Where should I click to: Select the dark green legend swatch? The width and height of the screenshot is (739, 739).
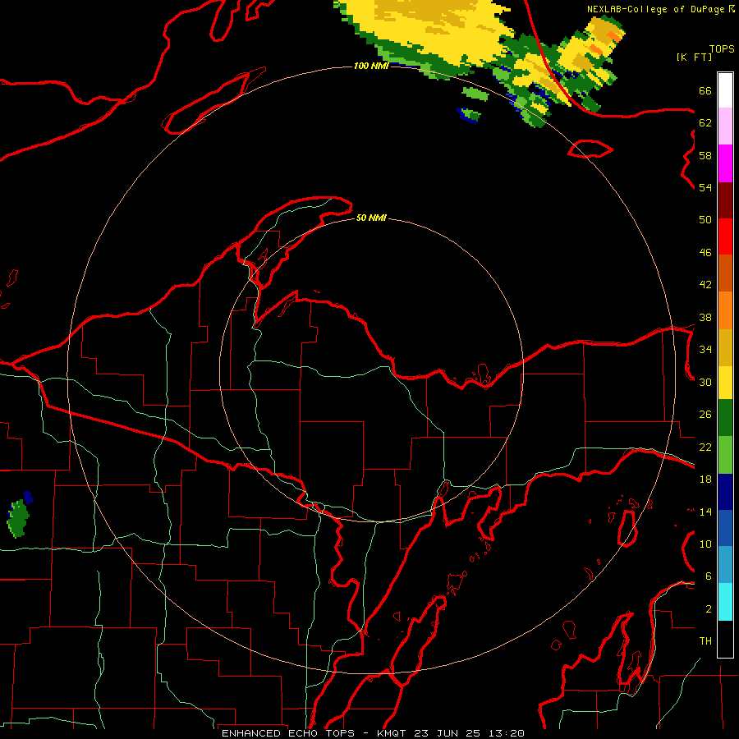[725, 418]
